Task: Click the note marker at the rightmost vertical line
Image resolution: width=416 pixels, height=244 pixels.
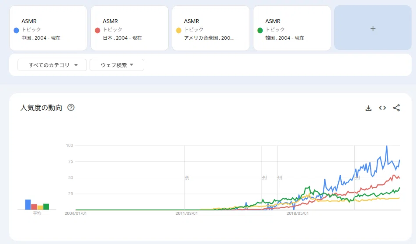Action: click(x=357, y=178)
